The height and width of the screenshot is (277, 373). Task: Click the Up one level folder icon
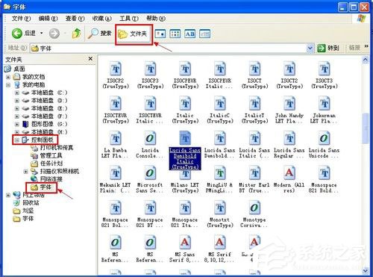click(77, 34)
